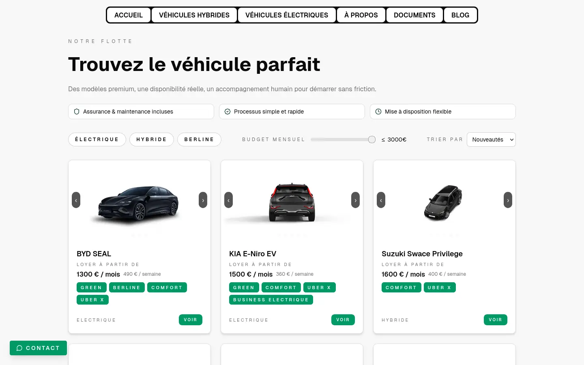Click the previous arrow on KIA E-Niro carousel
The height and width of the screenshot is (365, 584).
(x=228, y=200)
